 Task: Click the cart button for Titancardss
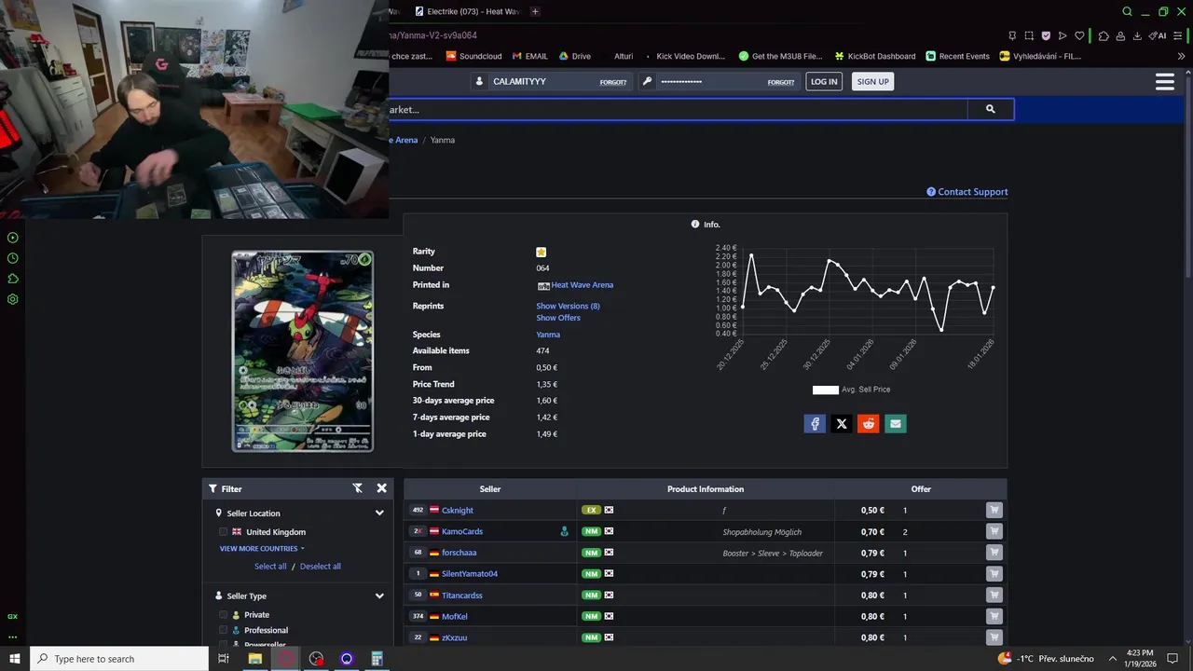[994, 595]
